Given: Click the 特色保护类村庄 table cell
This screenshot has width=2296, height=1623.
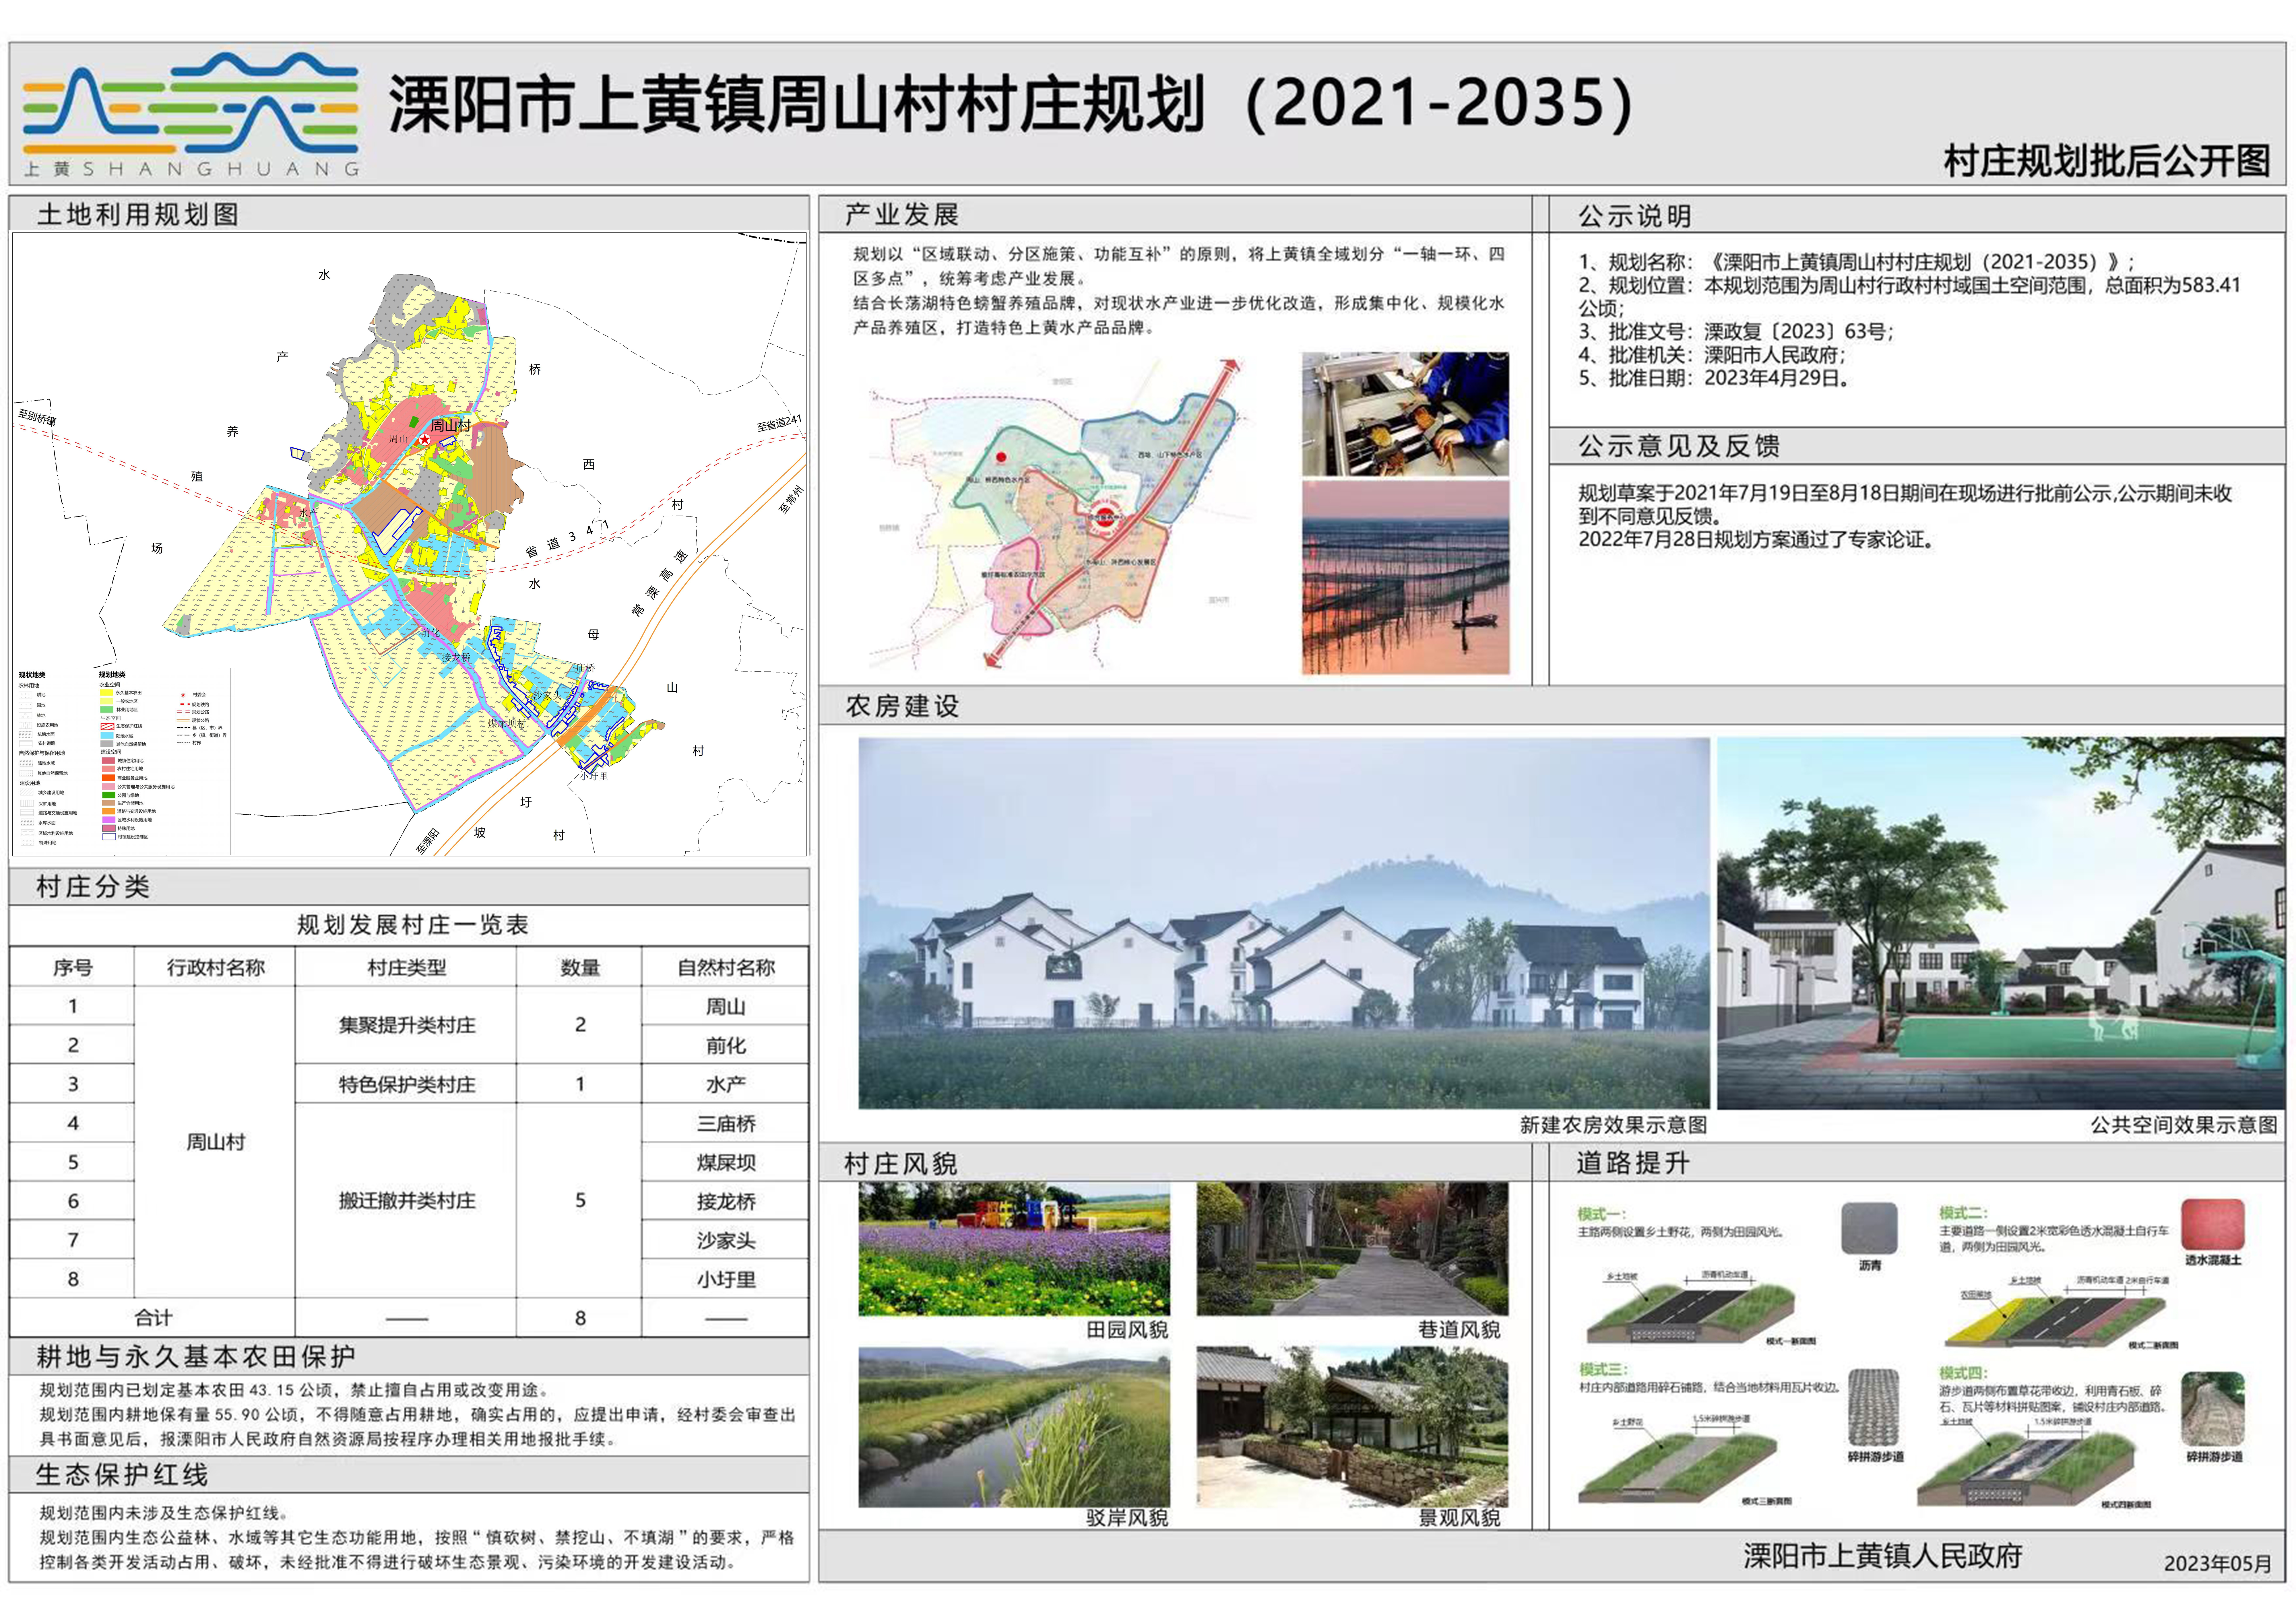Looking at the screenshot, I should point(406,1084).
